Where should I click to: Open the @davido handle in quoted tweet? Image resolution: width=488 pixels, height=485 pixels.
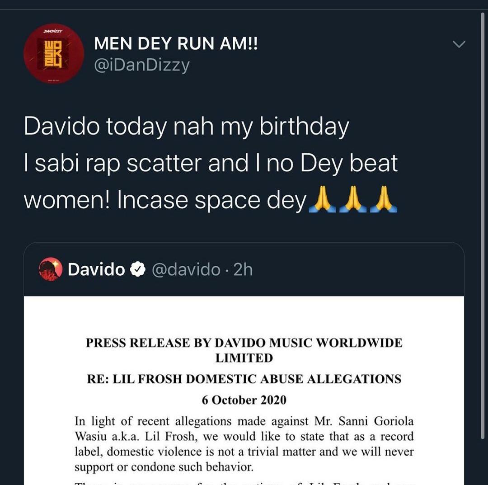[186, 269]
